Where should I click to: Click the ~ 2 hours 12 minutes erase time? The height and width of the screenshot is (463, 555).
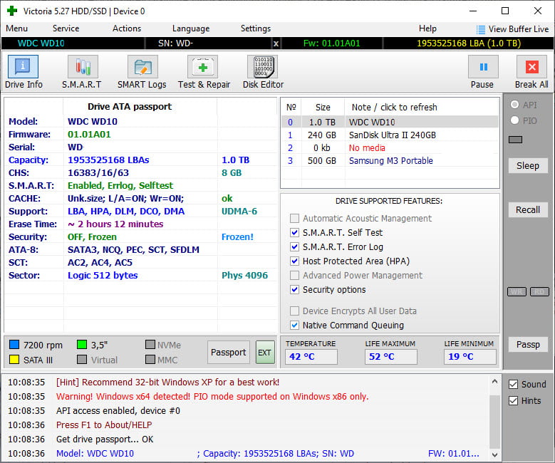(115, 224)
